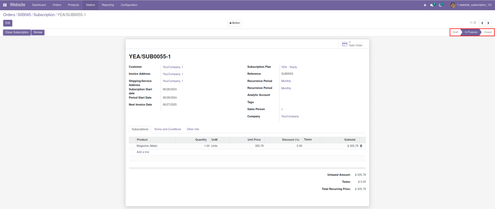Set status to Closed in status bar

click(x=487, y=32)
